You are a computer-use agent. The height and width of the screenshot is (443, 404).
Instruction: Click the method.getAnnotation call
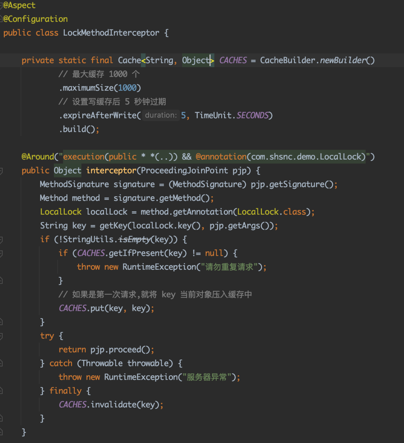(187, 212)
